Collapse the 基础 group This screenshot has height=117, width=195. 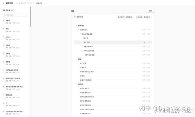pos(77,59)
